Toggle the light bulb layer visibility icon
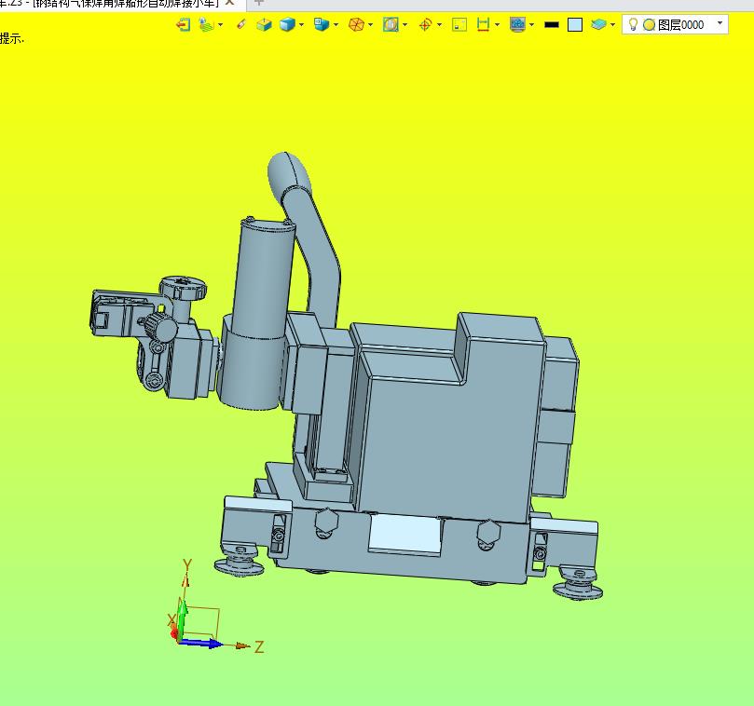The width and height of the screenshot is (754, 706). coord(633,24)
